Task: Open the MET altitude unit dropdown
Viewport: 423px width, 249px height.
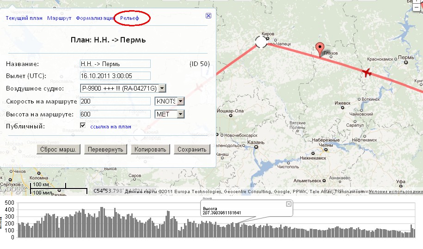Action: pos(180,114)
